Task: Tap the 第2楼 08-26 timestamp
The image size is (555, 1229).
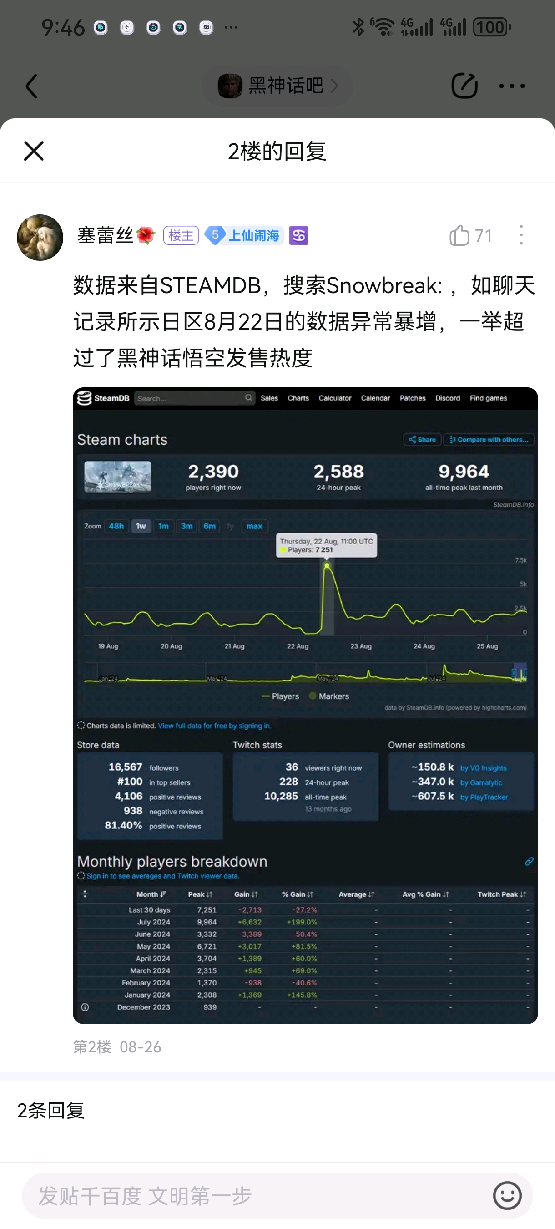Action: 117,1047
